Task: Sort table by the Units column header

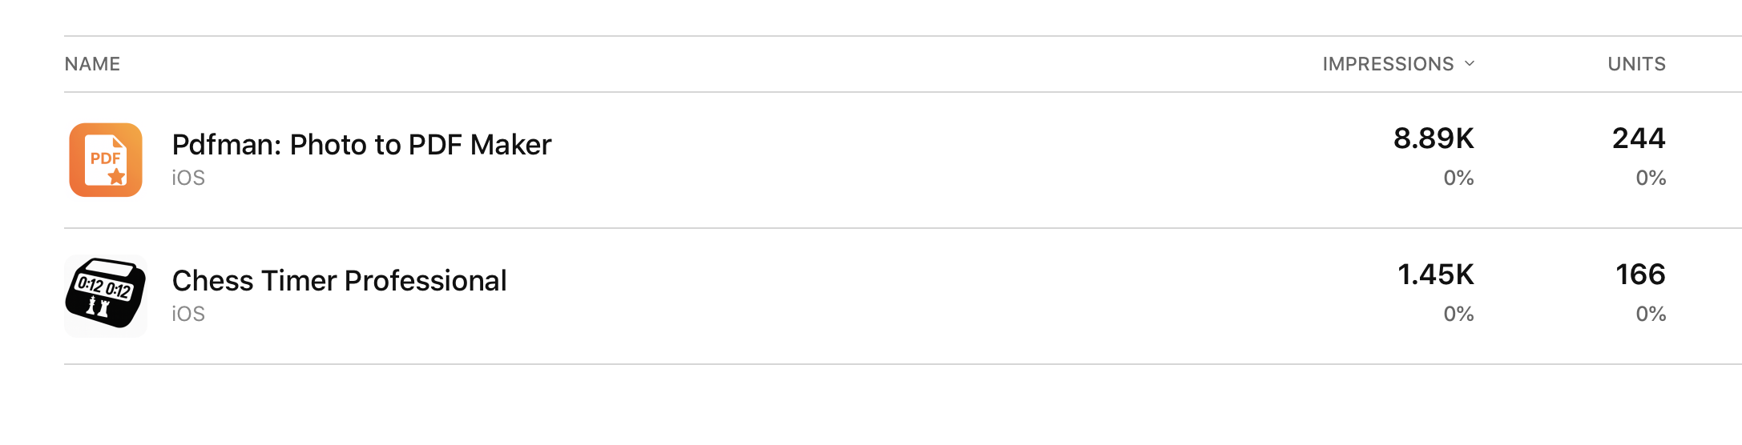Action: (1636, 64)
